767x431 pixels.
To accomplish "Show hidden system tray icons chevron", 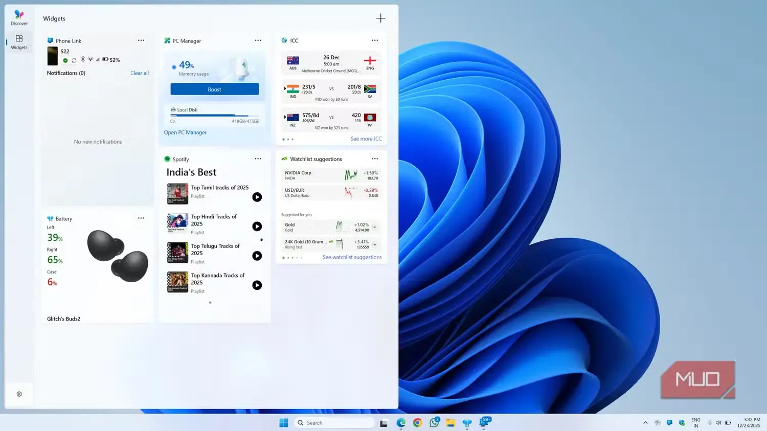I will pos(645,423).
